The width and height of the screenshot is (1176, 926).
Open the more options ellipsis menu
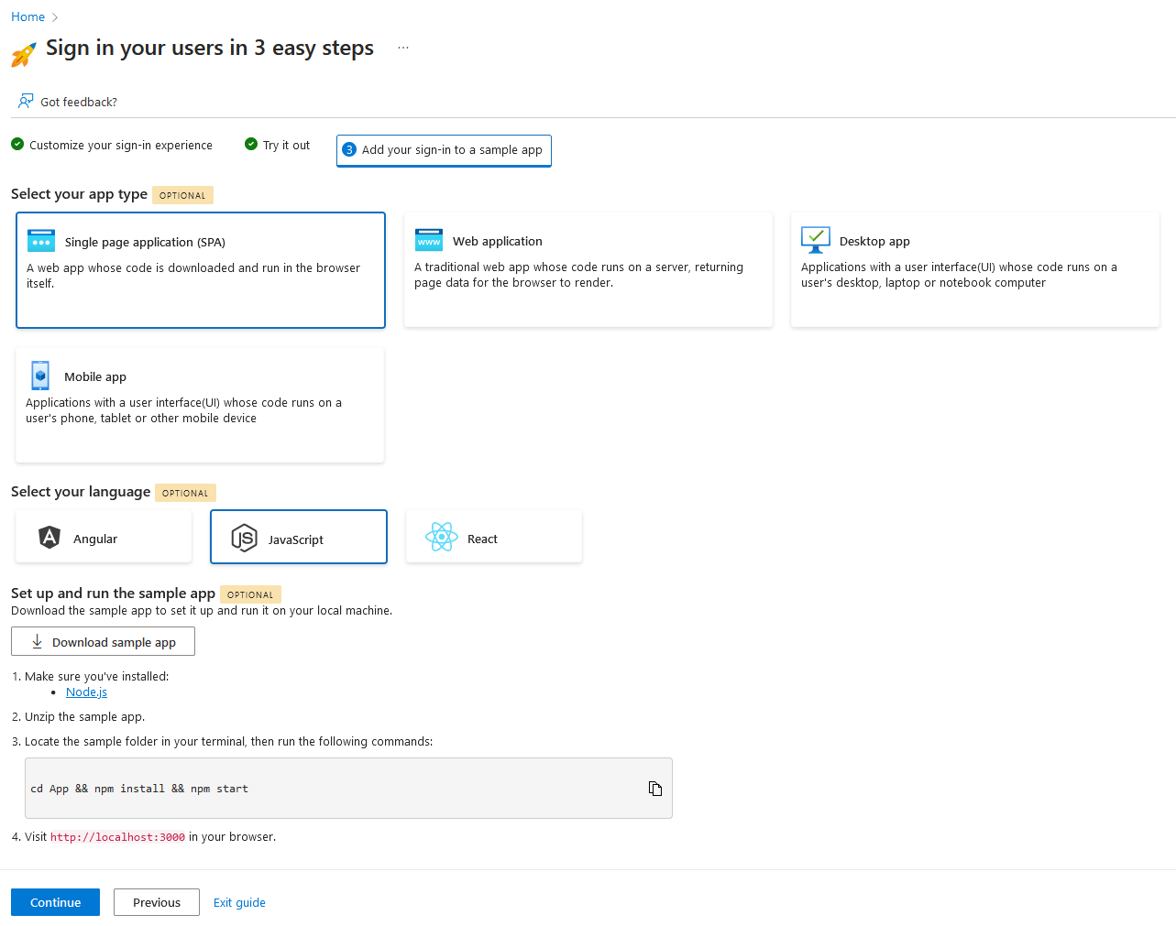[402, 47]
